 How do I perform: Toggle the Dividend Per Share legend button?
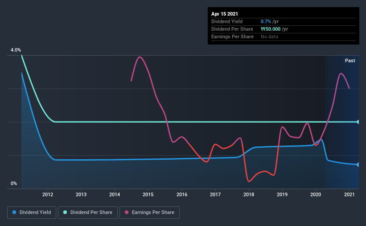coord(88,213)
